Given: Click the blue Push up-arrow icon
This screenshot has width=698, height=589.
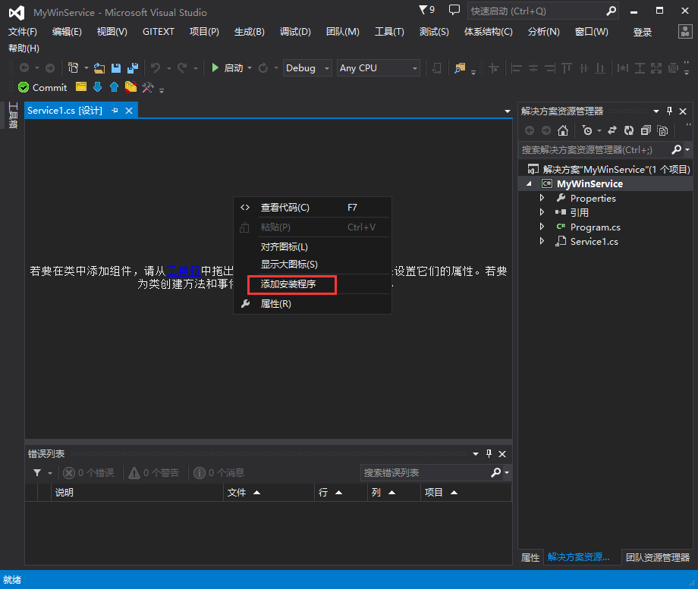Looking at the screenshot, I should 114,87.
